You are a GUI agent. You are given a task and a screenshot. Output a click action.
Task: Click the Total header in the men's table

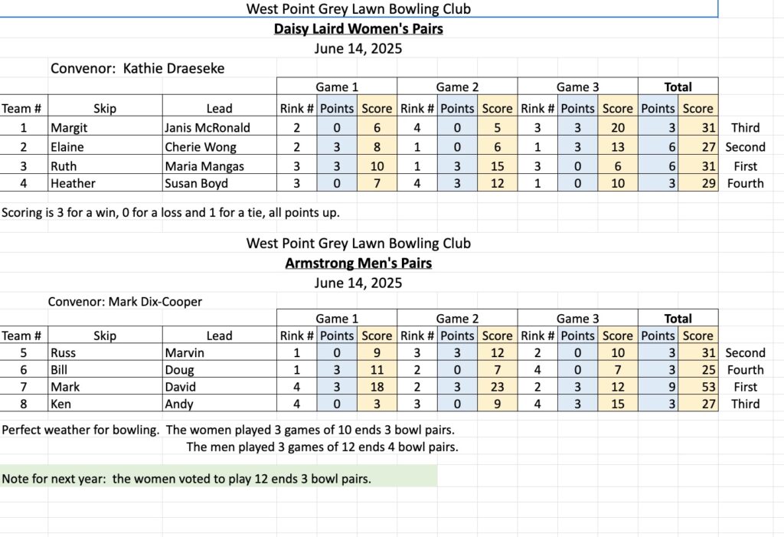click(678, 319)
